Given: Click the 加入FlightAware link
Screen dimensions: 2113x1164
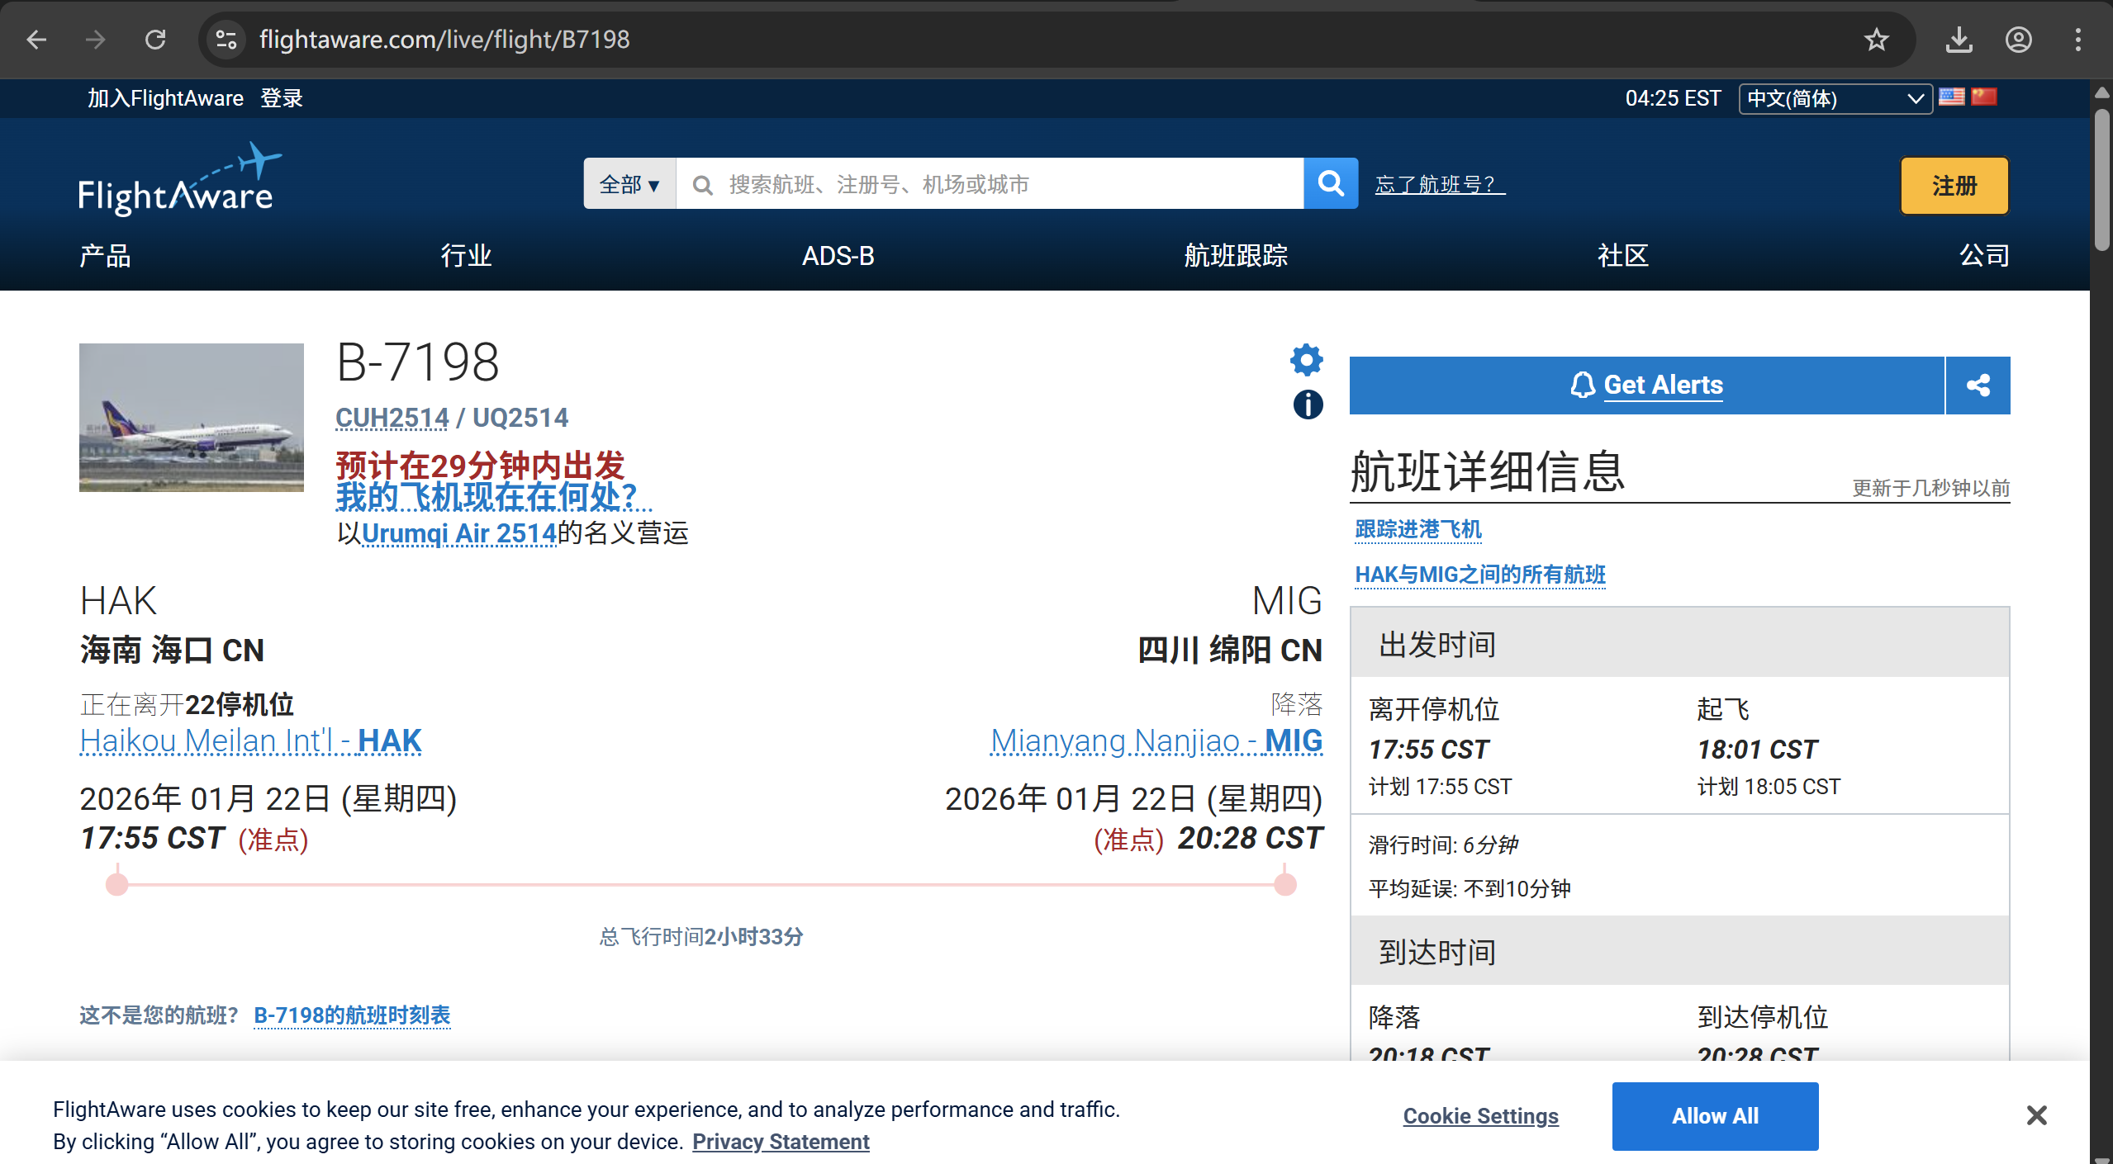Looking at the screenshot, I should tap(165, 98).
